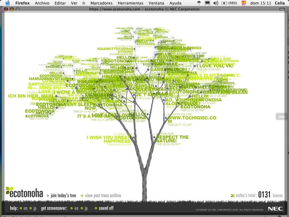The height and width of the screenshot is (217, 289).
Task: Click the 'Respect the nature!' leaf message
Action: [x=172, y=139]
